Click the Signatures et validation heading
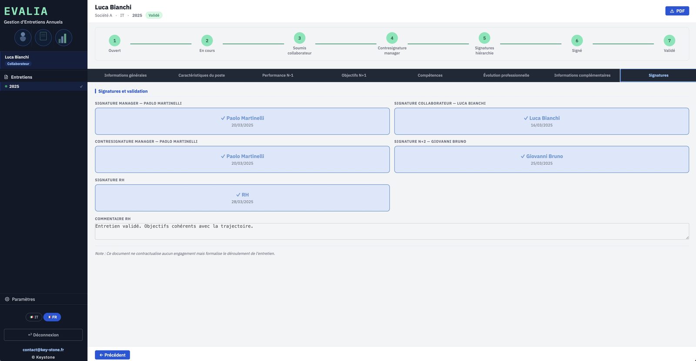The image size is (696, 361). tap(123, 91)
